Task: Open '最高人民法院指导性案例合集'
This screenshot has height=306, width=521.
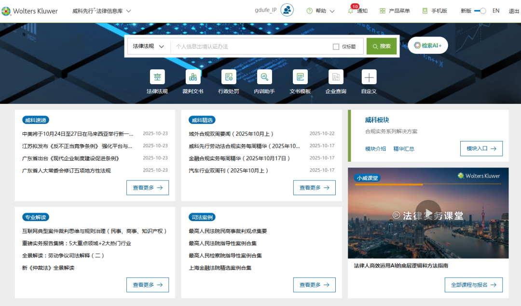Action: [x=222, y=243]
